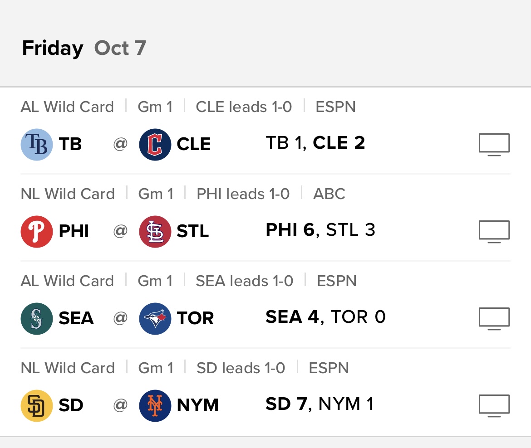531x448 pixels.
Task: Tap the ABC network label
Action: (x=329, y=194)
